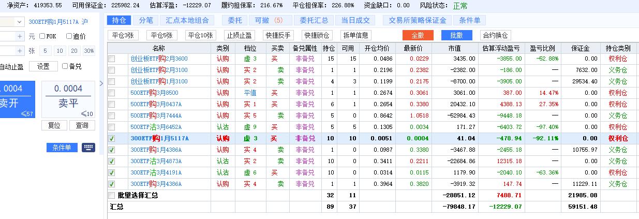Check the 备兑 option box
The height and width of the screenshot is (219, 639).
[x=65, y=66]
